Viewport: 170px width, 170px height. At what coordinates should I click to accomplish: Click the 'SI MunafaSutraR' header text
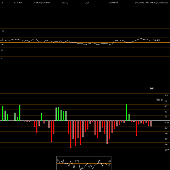tap(42, 3)
